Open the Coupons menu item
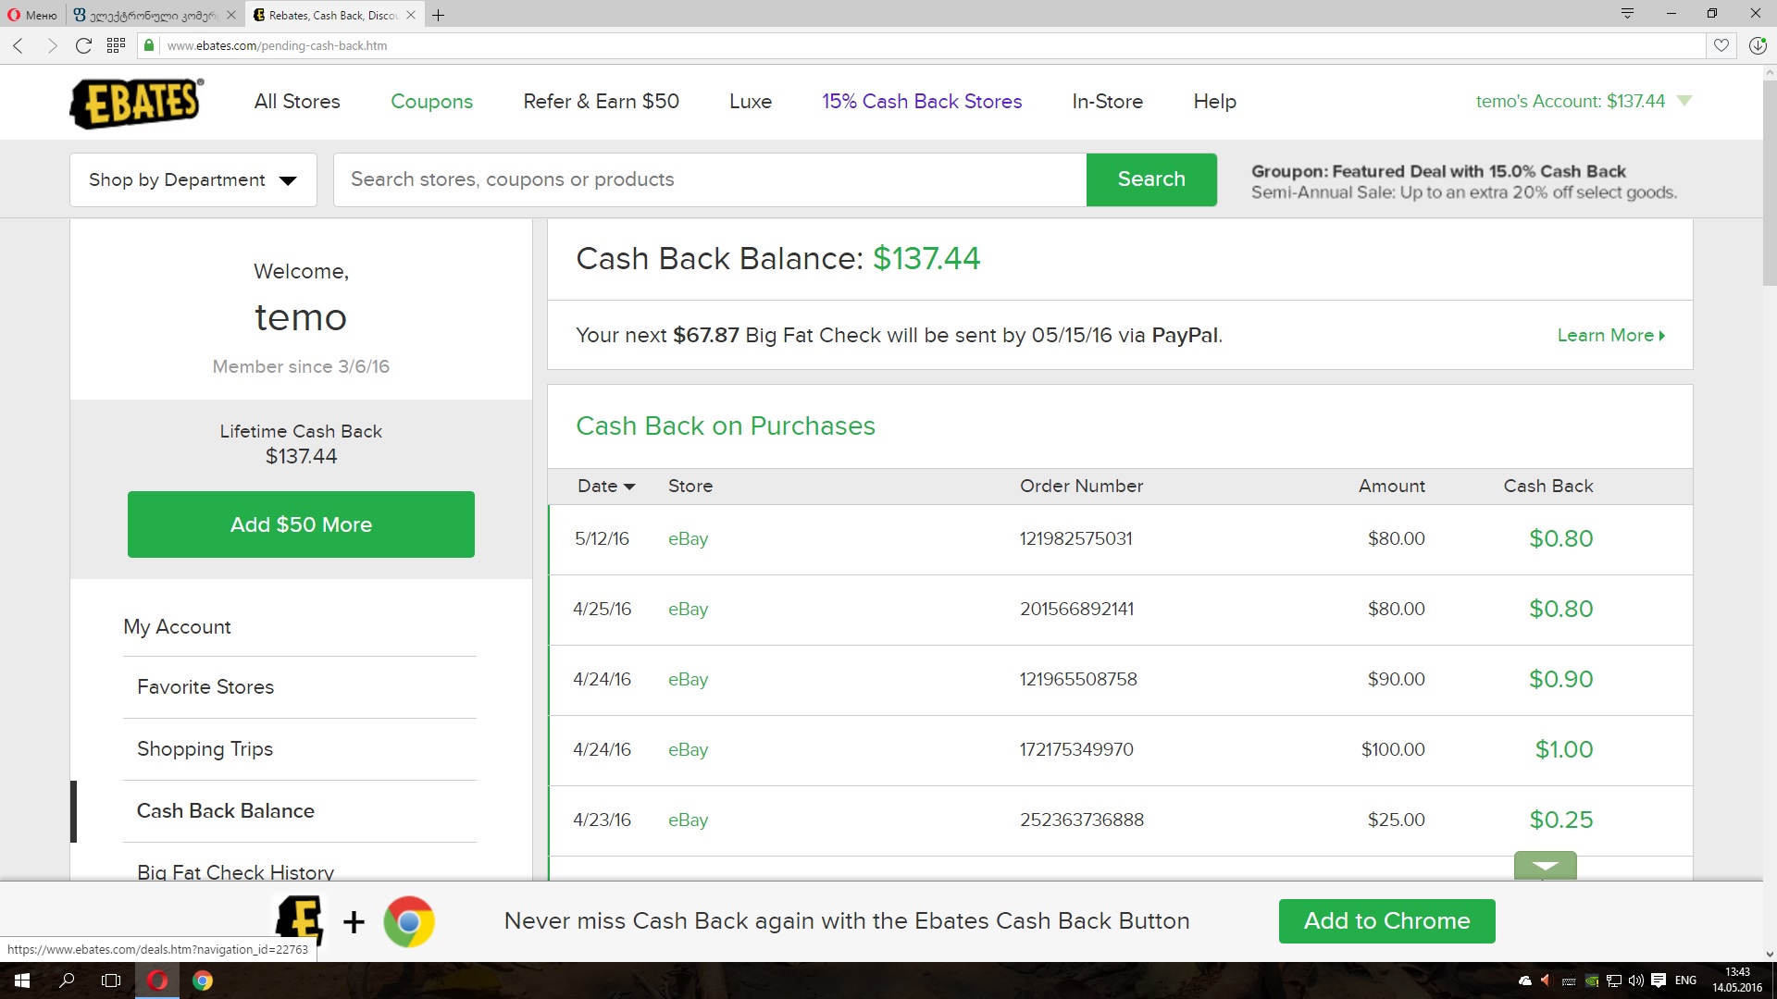 click(431, 102)
